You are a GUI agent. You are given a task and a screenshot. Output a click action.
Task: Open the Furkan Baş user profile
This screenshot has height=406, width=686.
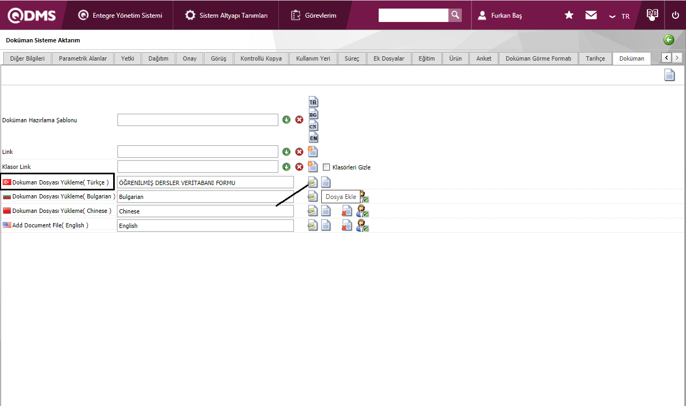click(500, 16)
